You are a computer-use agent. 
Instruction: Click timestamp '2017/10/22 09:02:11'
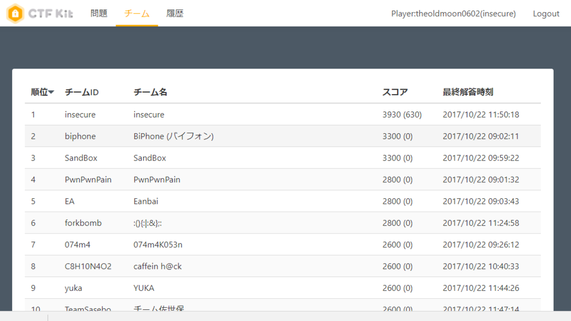[481, 136]
